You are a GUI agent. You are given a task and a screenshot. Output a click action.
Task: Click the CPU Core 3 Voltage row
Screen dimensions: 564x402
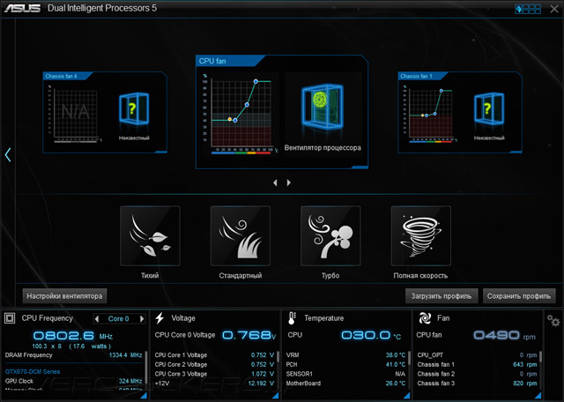click(215, 374)
